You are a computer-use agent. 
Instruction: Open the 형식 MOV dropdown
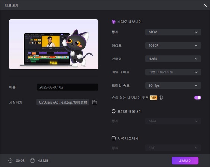tap(173, 32)
